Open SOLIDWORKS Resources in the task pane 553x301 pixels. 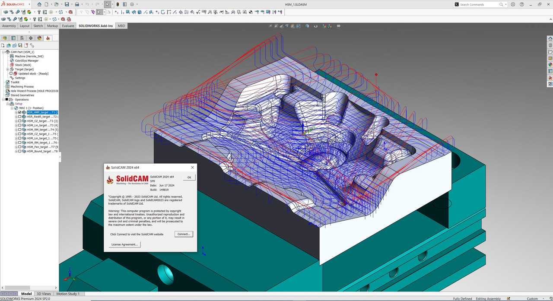pos(550,38)
